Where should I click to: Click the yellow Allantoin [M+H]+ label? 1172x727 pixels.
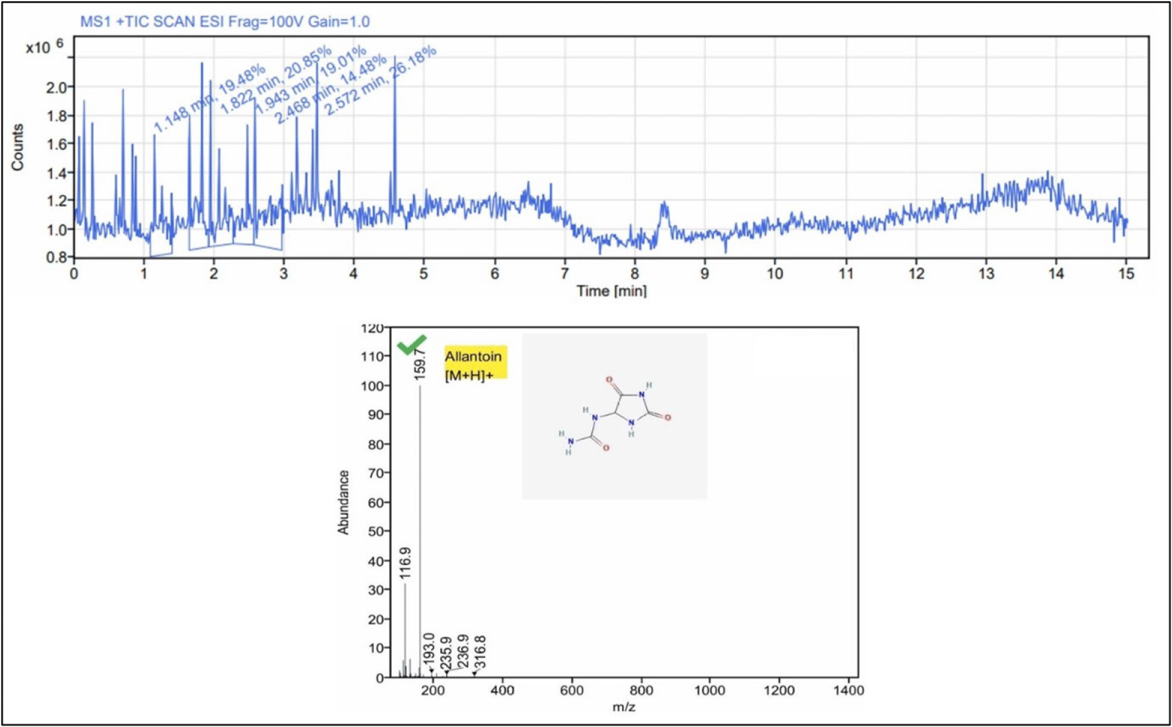click(x=475, y=364)
